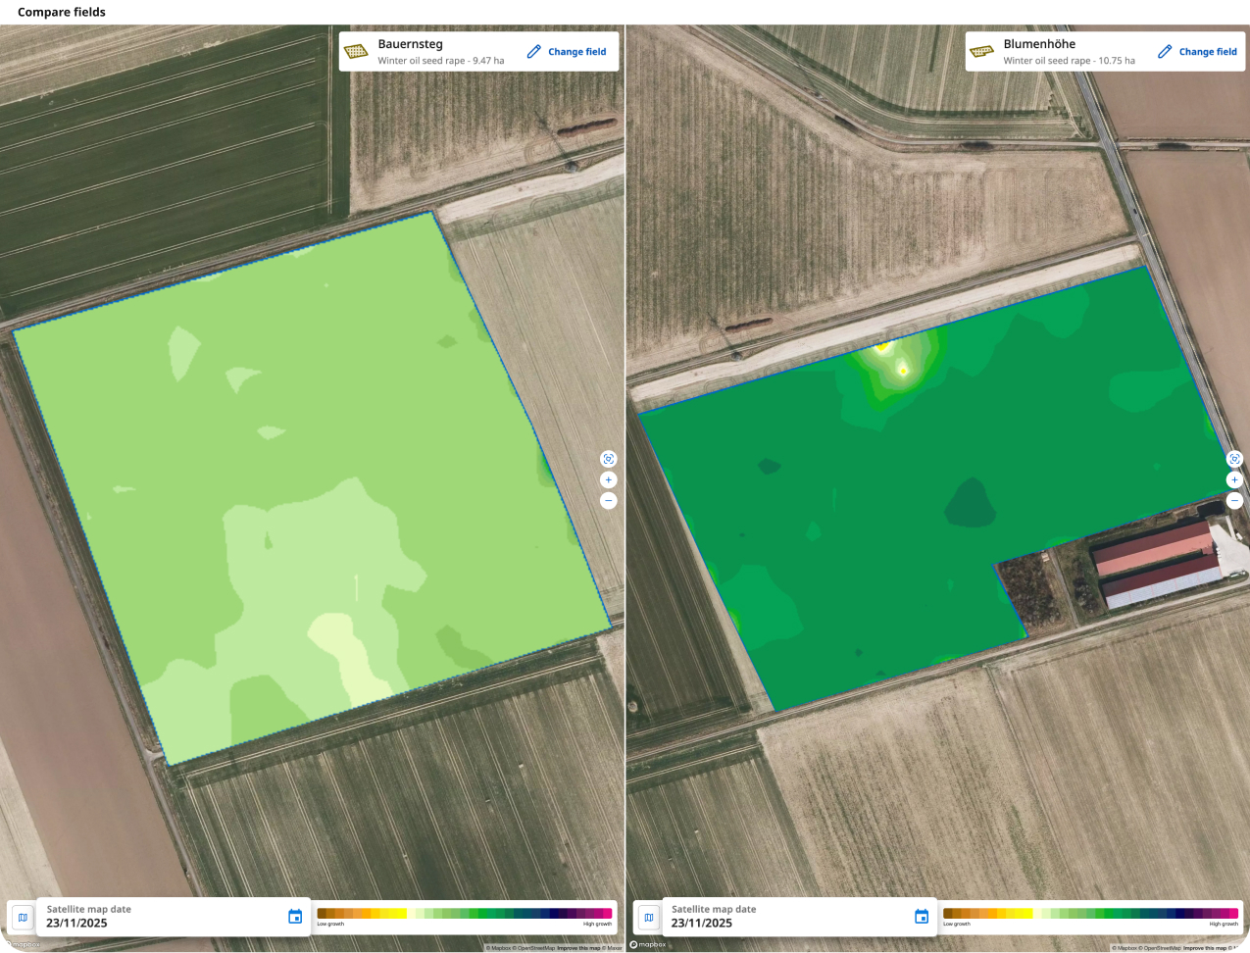This screenshot has width=1250, height=953.
Task: Zoom in on the left map
Action: click(x=609, y=479)
